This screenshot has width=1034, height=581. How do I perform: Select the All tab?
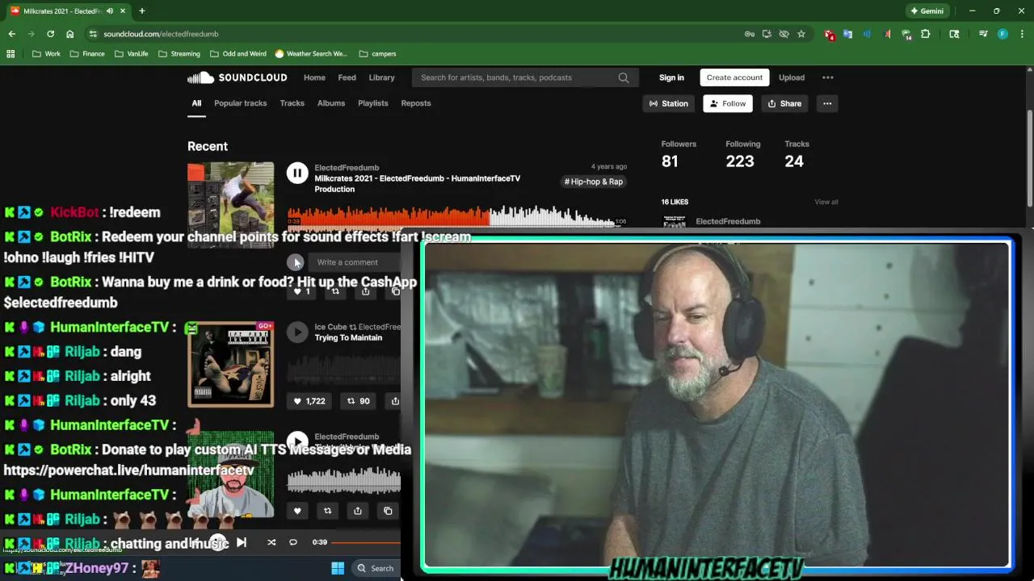point(196,103)
